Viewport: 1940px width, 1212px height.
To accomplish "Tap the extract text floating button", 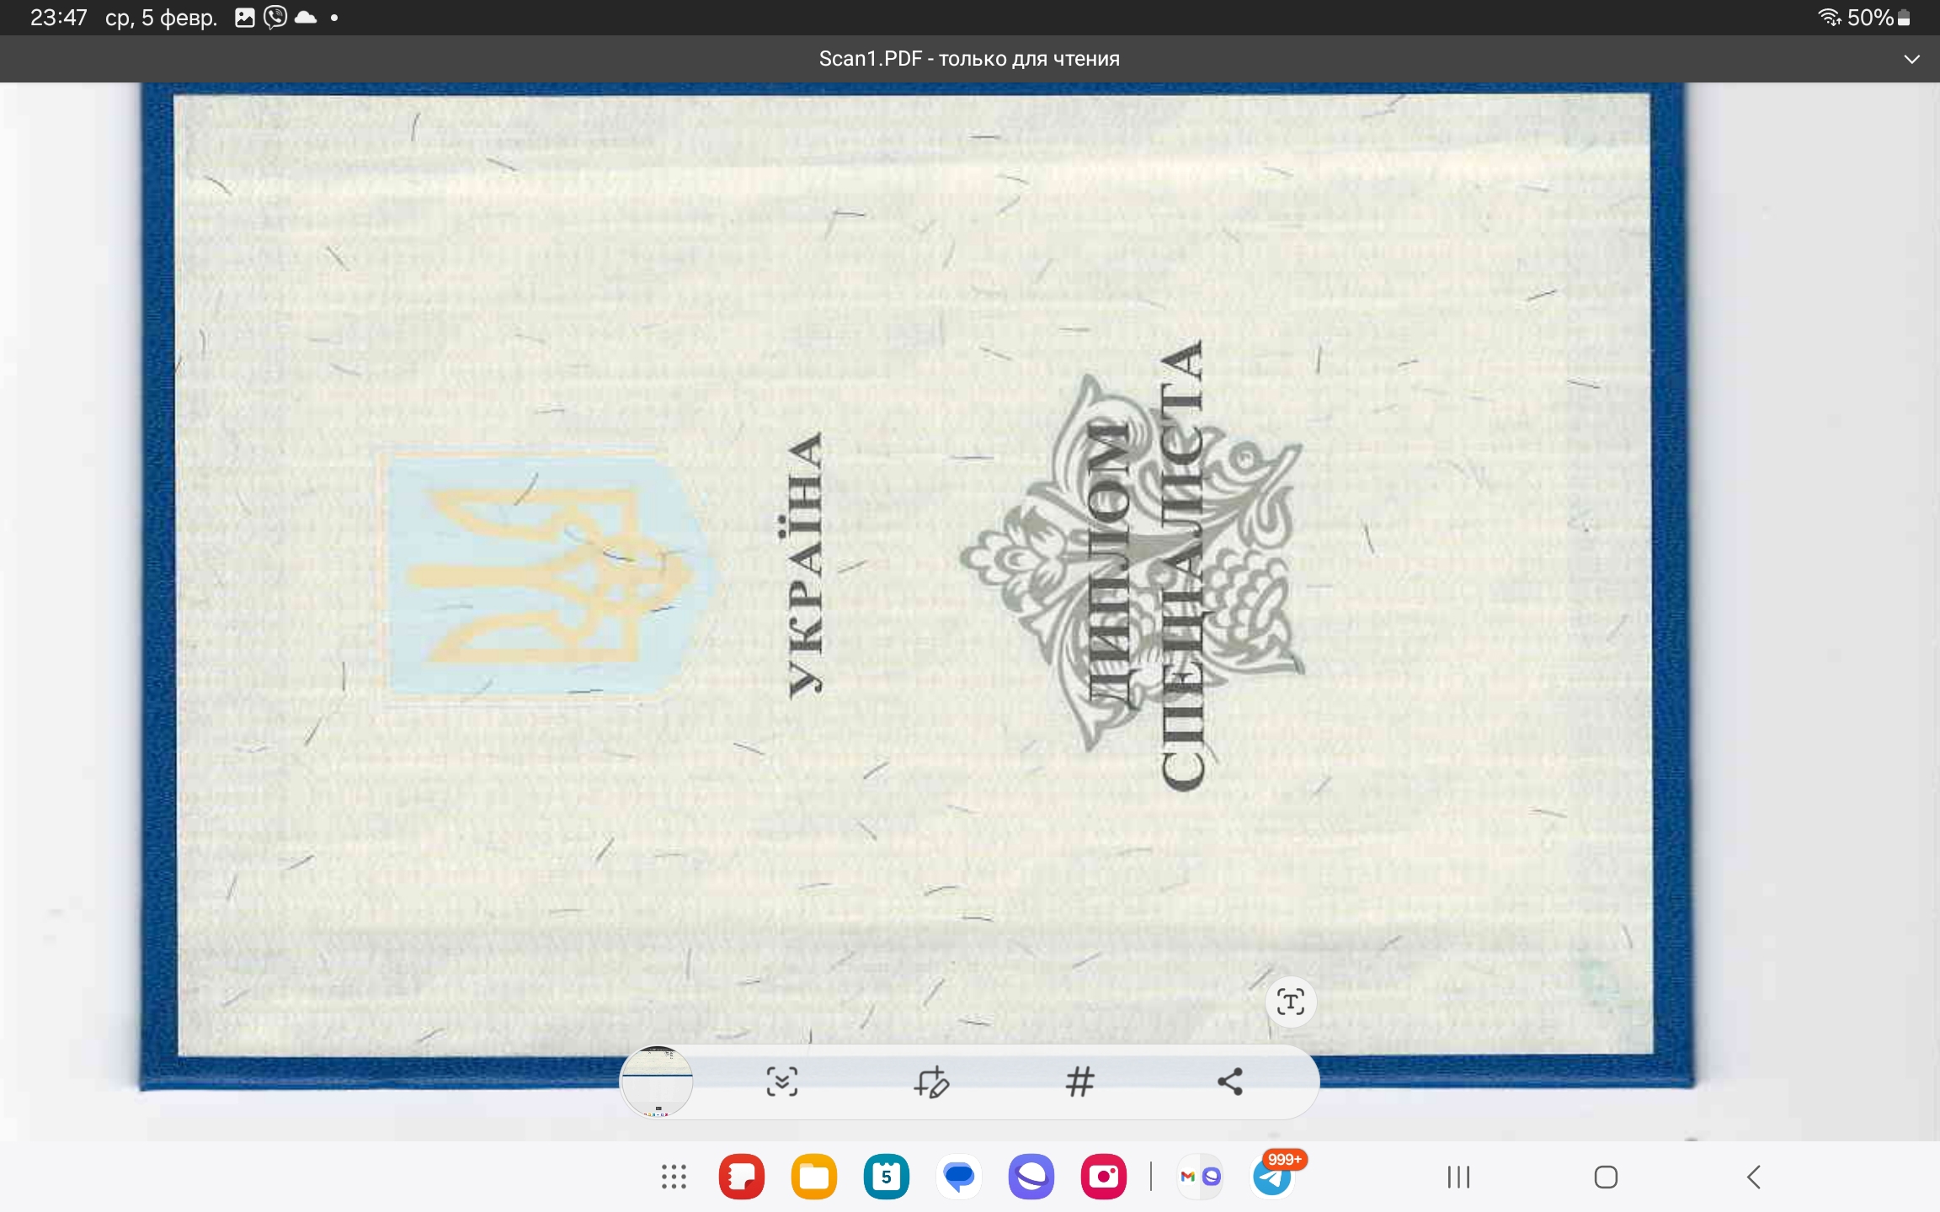I will click(x=1290, y=1002).
